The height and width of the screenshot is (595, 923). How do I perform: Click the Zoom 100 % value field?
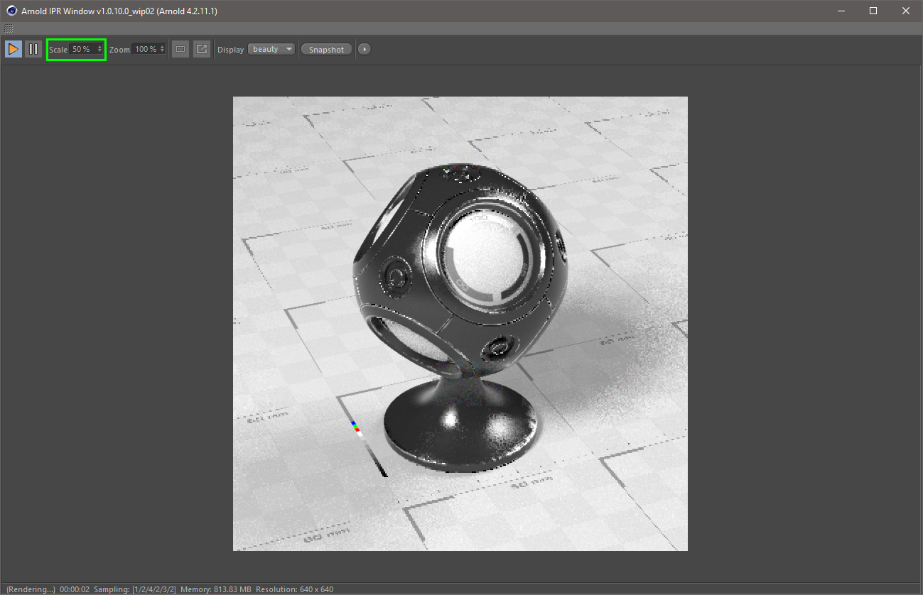pyautogui.click(x=146, y=49)
